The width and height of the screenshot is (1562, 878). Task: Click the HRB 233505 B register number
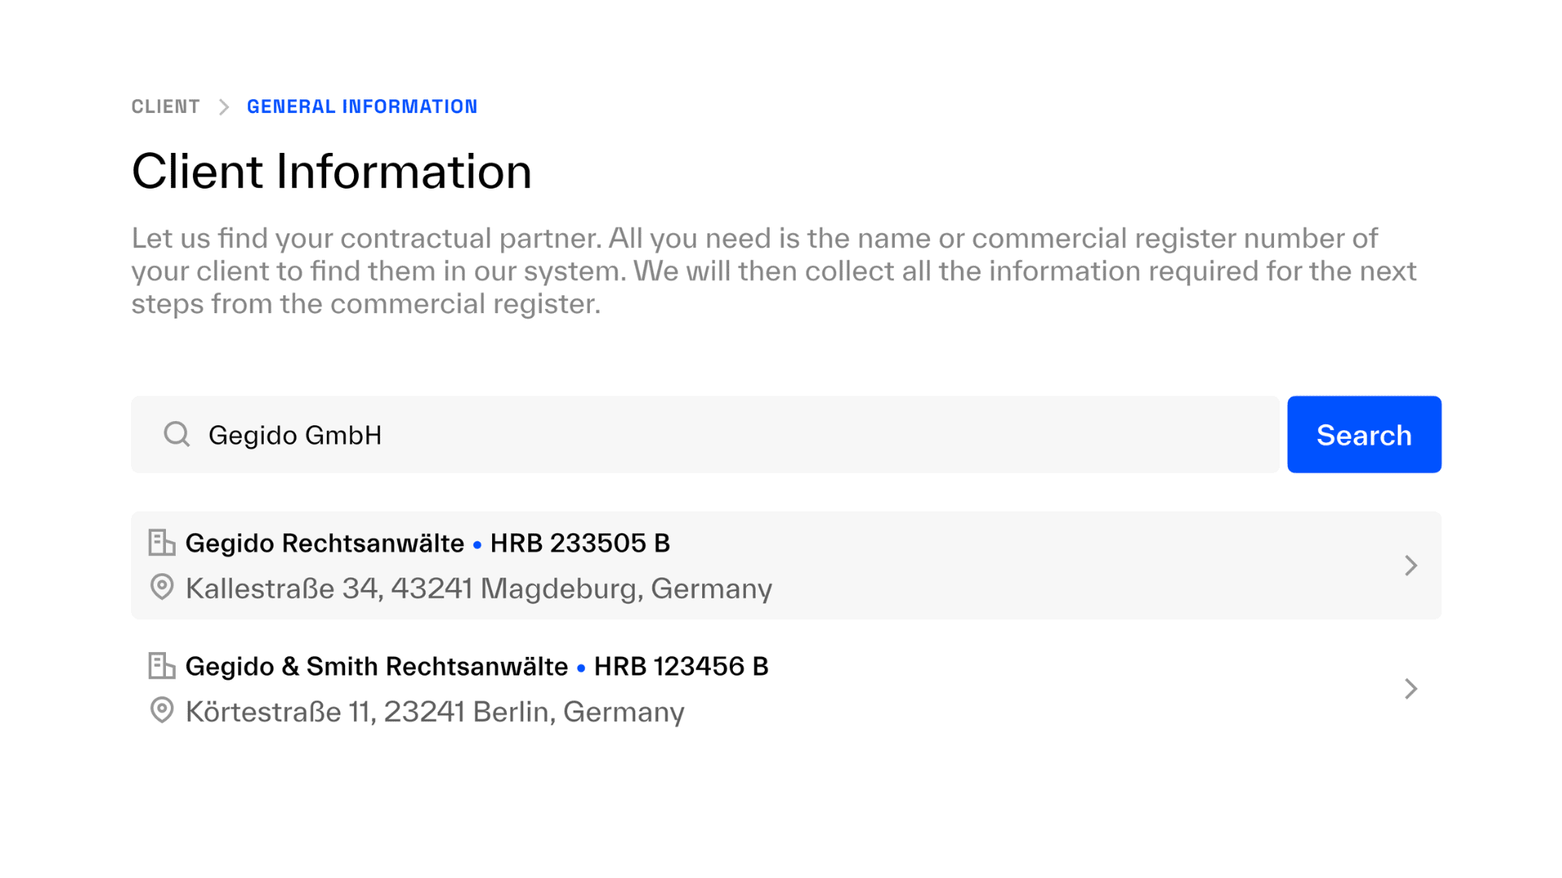(x=579, y=543)
